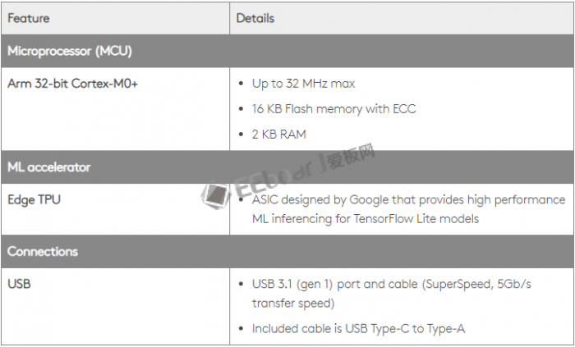Click the Feature column header
575x347 pixels.
[29, 17]
